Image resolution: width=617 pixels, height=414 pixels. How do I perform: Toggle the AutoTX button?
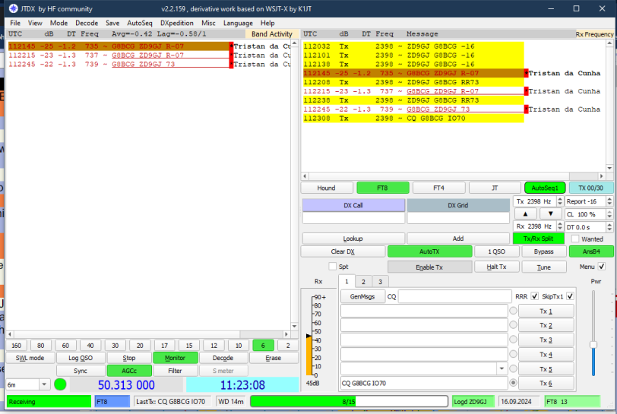[x=429, y=251]
